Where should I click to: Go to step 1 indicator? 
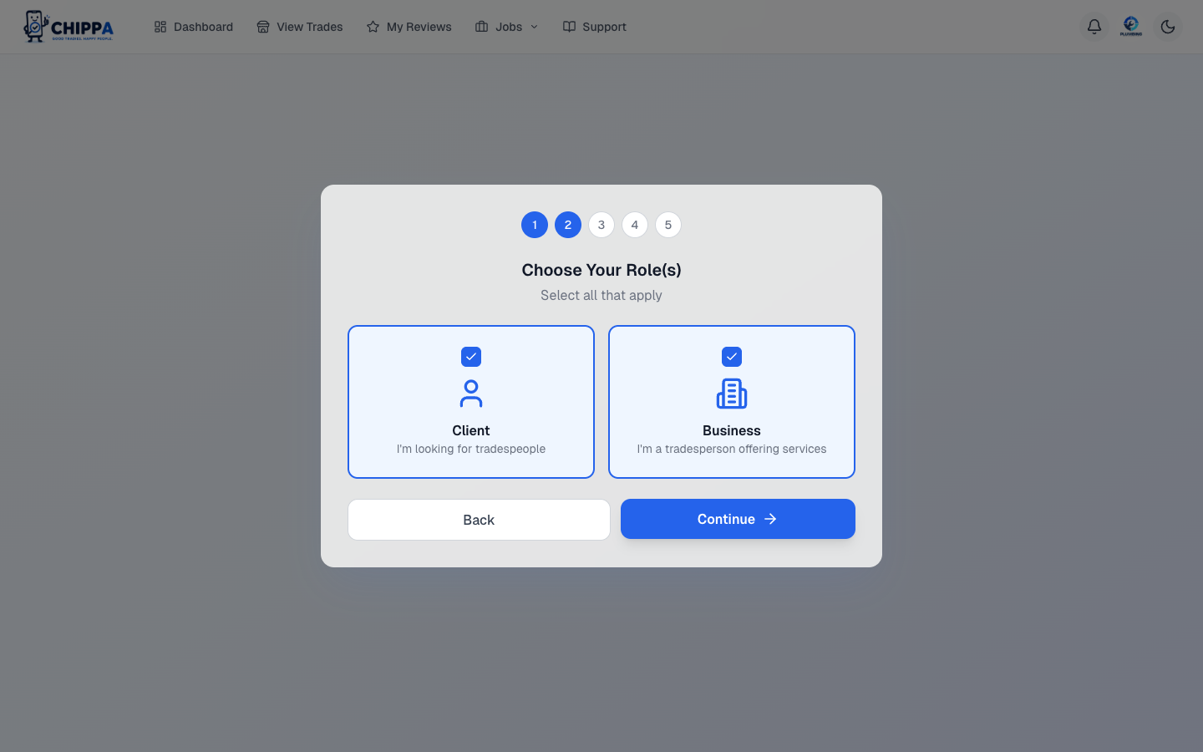pyautogui.click(x=535, y=225)
